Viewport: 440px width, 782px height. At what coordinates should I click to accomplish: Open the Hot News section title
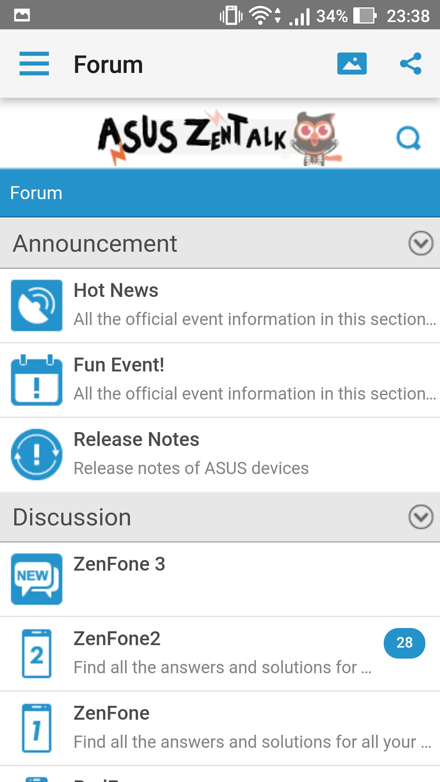pos(116,290)
